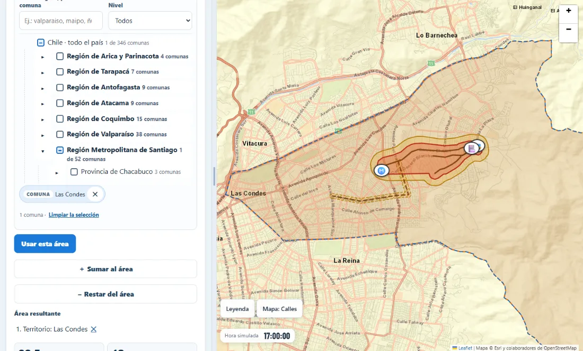Zoom out the map with minus button
This screenshot has width=583, height=351.
point(568,29)
